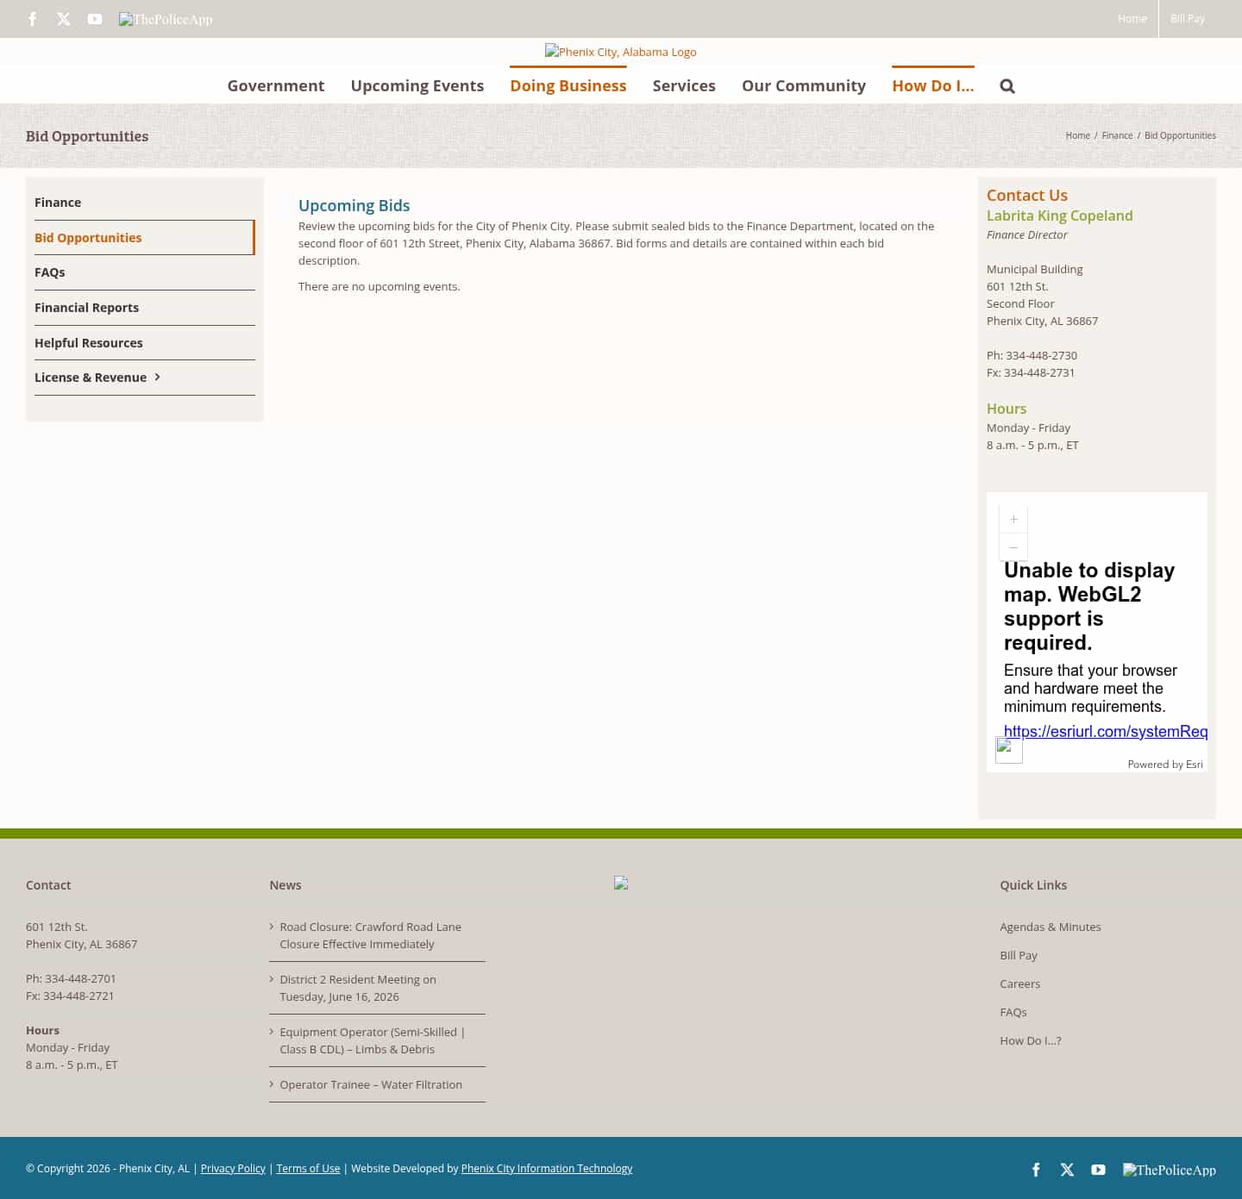Open the Terms of Use link

coord(308,1169)
